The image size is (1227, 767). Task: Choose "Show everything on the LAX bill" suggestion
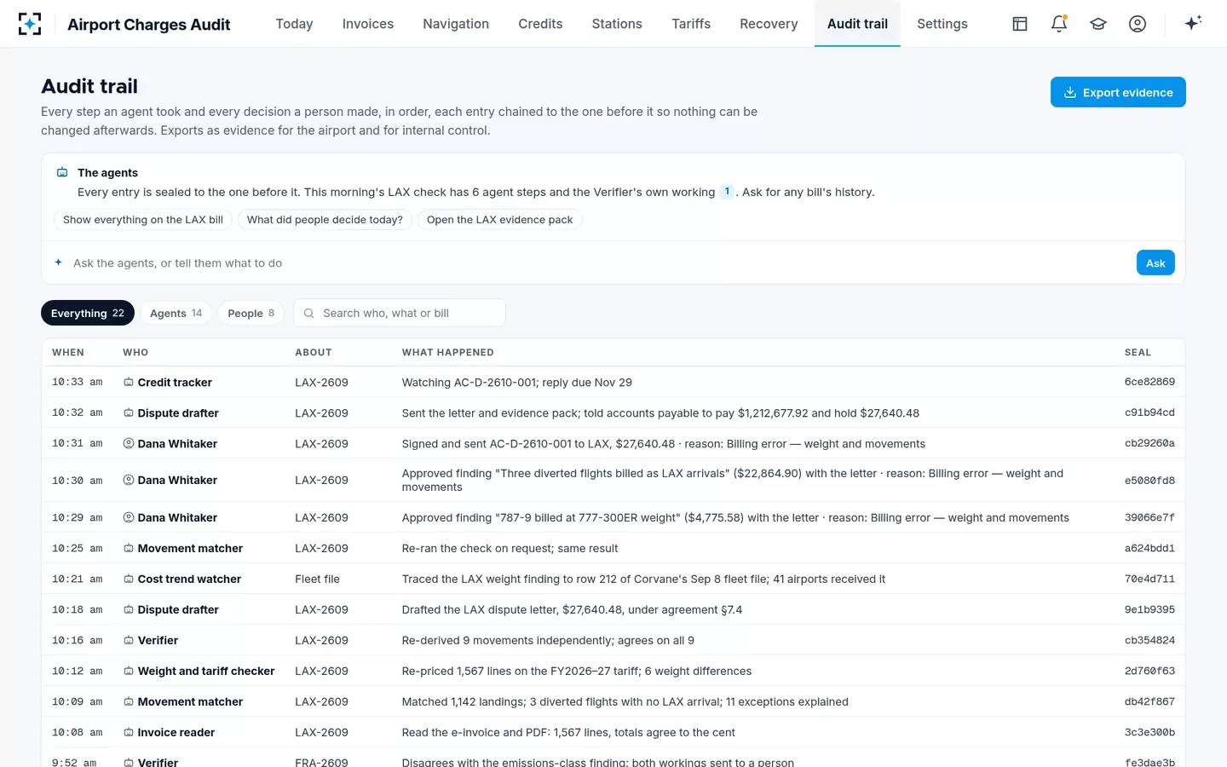[143, 220]
